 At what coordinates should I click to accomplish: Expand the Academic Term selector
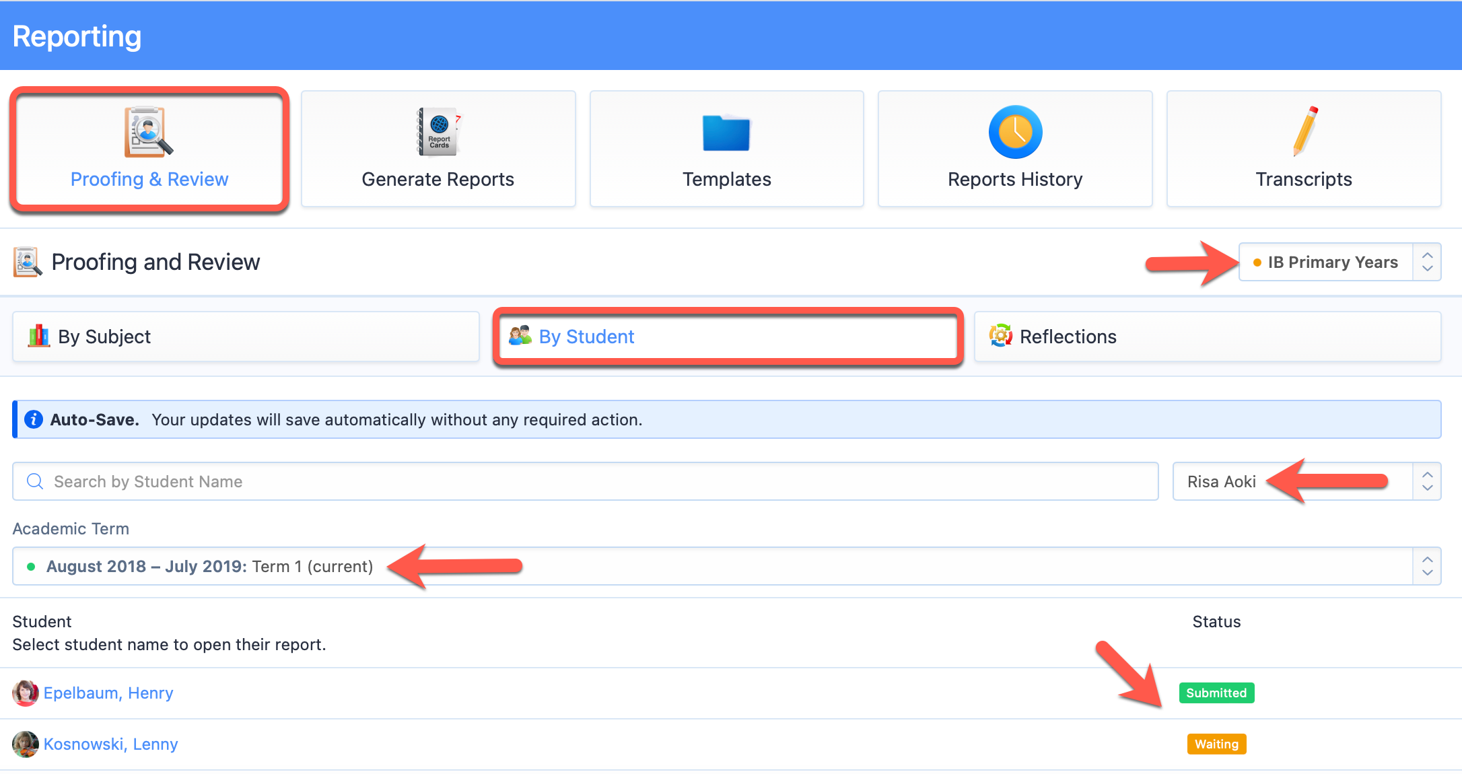tap(727, 566)
